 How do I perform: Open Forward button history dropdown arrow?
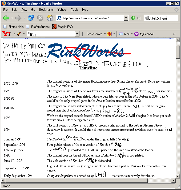pos(25,18)
